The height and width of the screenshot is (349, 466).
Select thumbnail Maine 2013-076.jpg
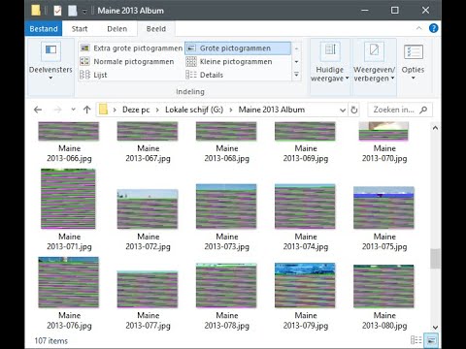pos(68,282)
